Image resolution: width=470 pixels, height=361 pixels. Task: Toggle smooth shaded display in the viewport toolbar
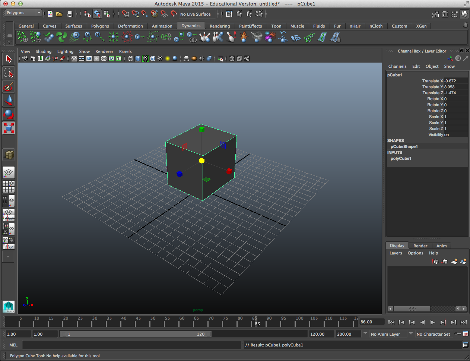(x=138, y=58)
